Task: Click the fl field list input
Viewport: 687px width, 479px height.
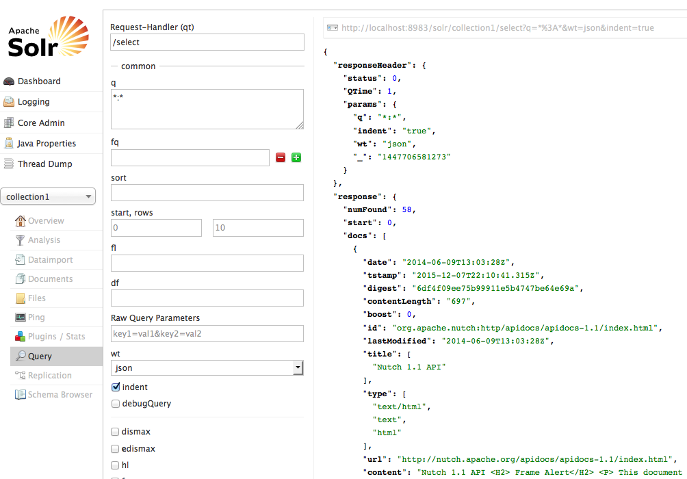Action: [x=207, y=263]
